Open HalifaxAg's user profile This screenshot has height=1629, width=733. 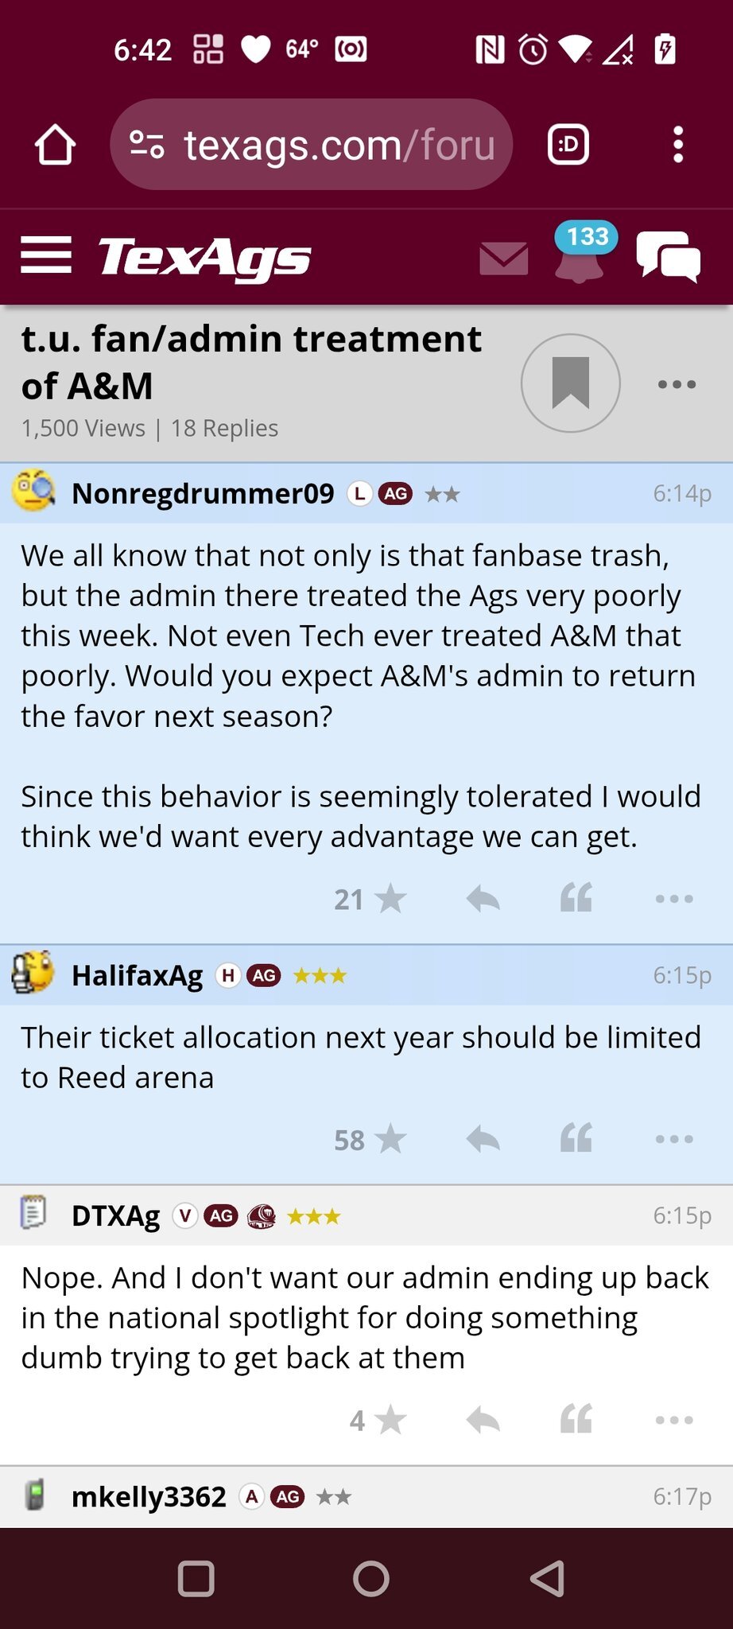137,975
